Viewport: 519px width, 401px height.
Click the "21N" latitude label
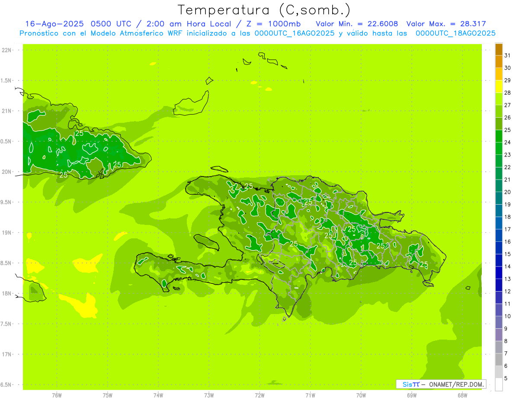click(7, 111)
